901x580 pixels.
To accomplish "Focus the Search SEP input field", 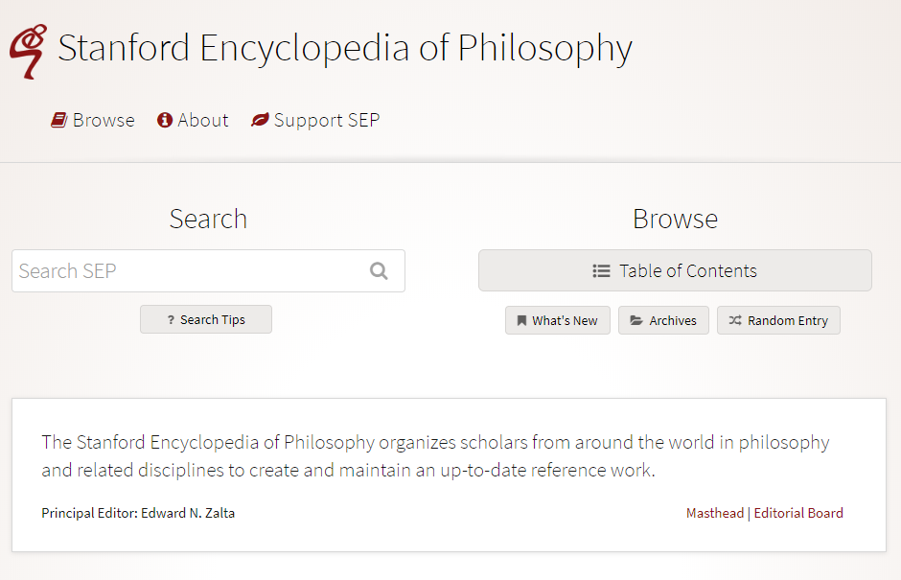I will tap(187, 271).
